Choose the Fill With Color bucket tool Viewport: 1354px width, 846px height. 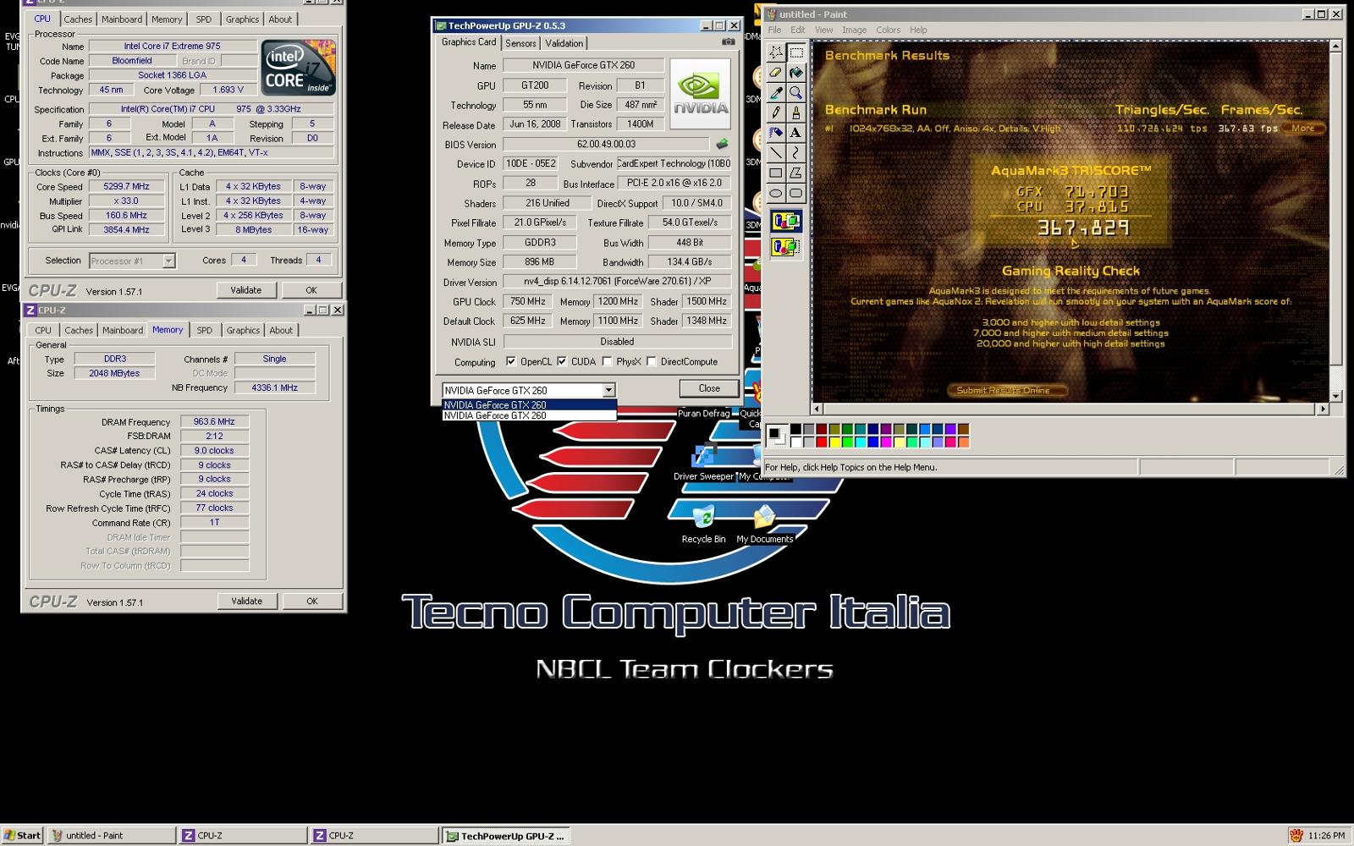(795, 73)
